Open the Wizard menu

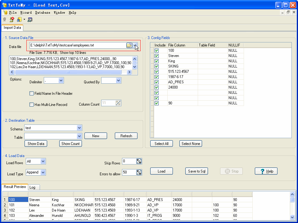(x=26, y=12)
